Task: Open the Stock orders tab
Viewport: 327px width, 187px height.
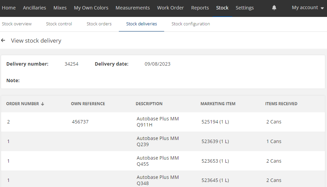Action: tap(99, 24)
